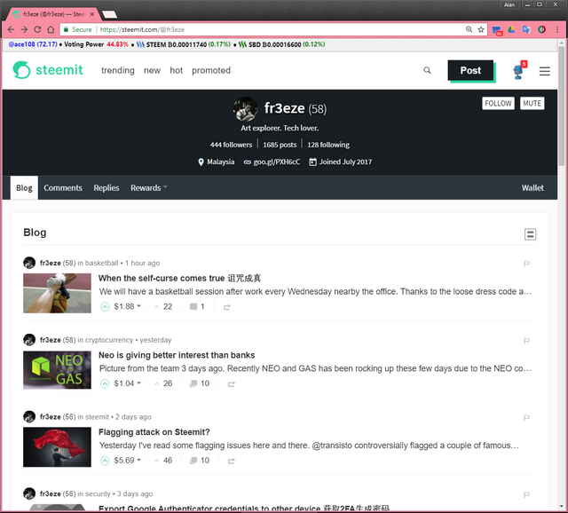Switch to the Comments tab

pyautogui.click(x=63, y=187)
